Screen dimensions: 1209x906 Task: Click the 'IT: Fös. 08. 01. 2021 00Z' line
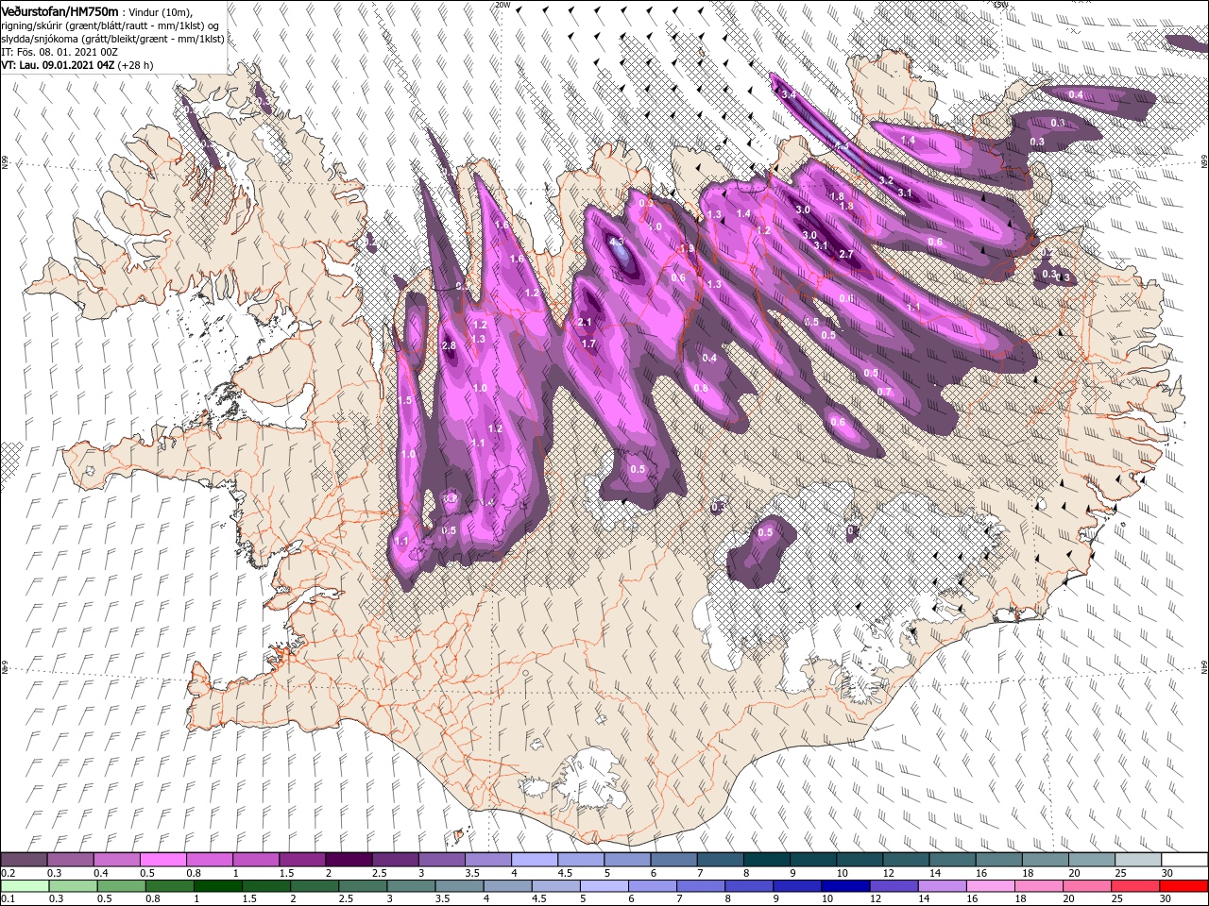[x=58, y=52]
